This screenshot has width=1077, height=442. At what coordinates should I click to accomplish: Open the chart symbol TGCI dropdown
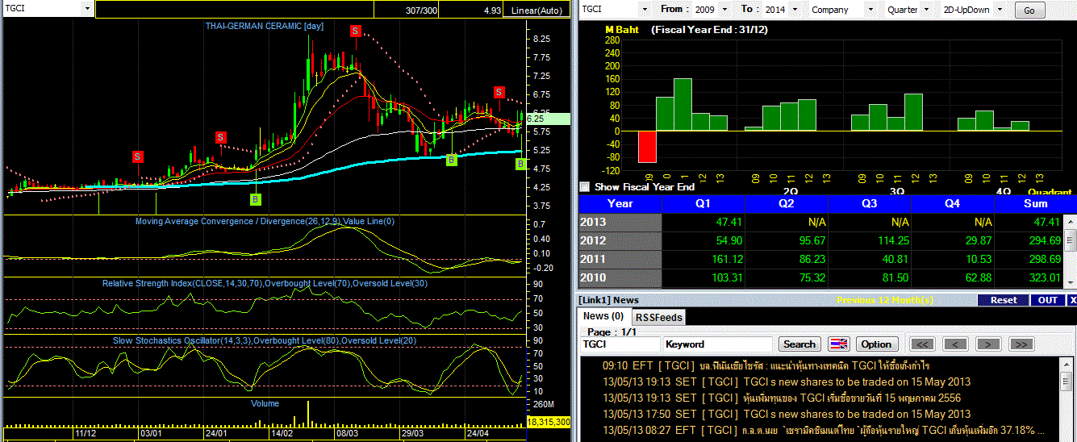click(88, 8)
